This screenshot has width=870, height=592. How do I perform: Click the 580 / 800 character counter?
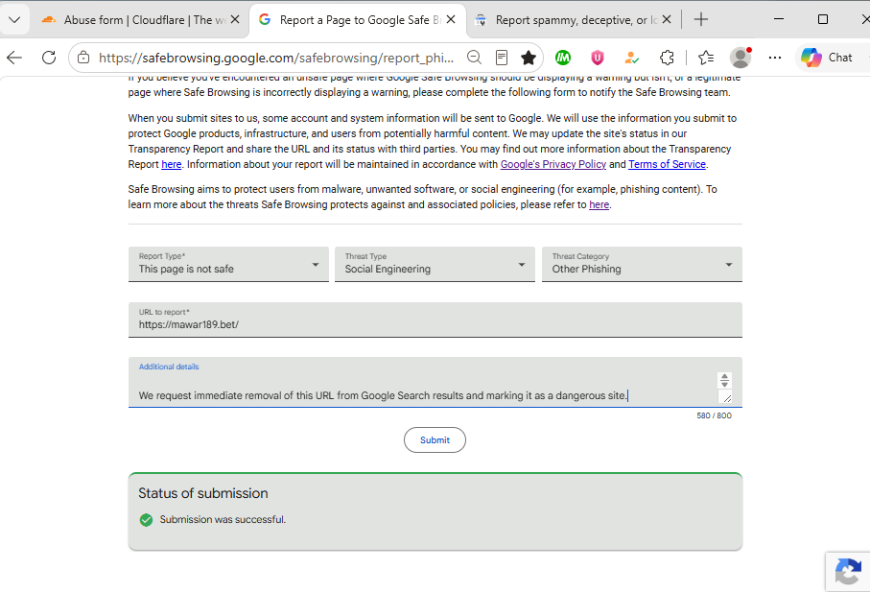click(714, 415)
